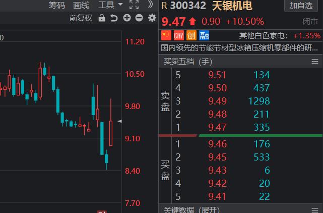
Task: Select buy level 5 price 9.41
Action: (x=217, y=196)
